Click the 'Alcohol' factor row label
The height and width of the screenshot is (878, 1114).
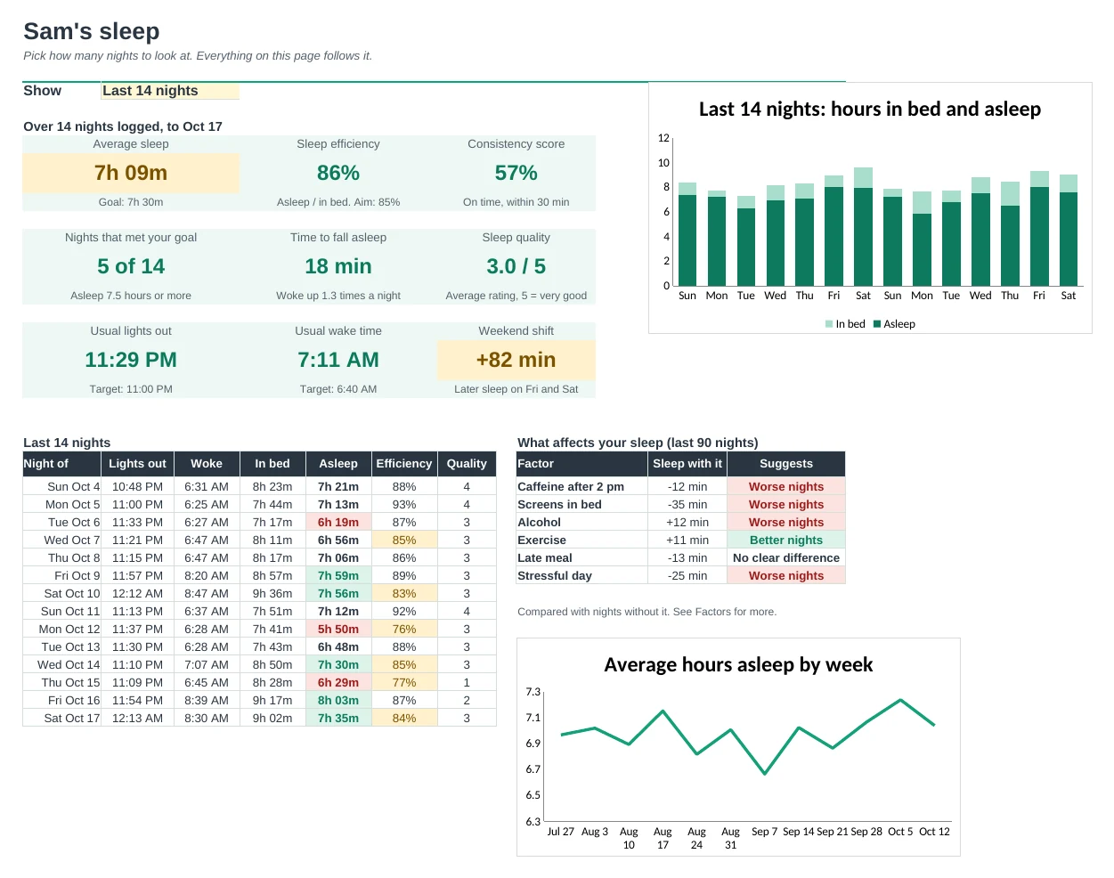tap(582, 523)
